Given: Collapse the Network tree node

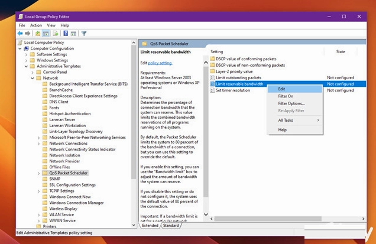Looking at the screenshot, I should pos(33,78).
